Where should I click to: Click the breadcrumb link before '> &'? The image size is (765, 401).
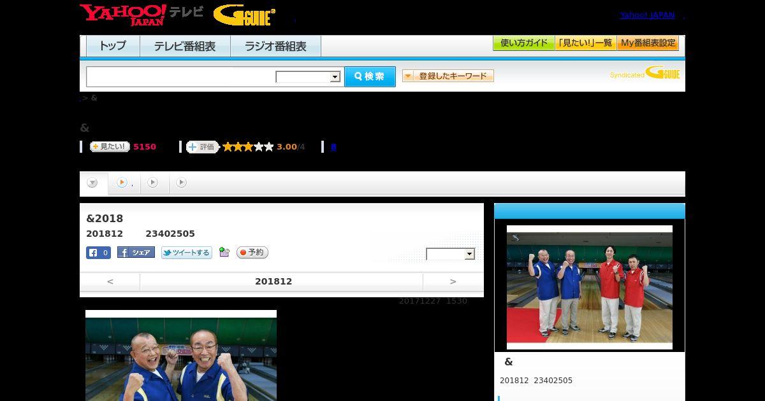tap(81, 98)
